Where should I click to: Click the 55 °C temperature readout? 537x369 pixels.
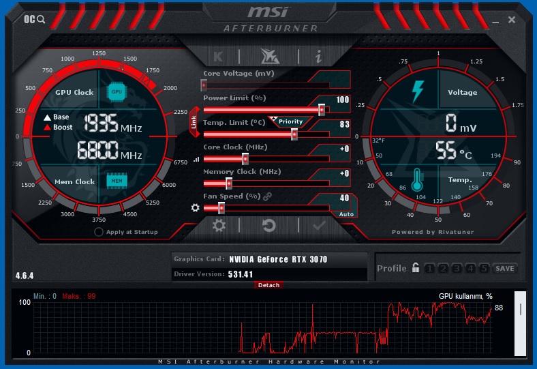pos(454,151)
